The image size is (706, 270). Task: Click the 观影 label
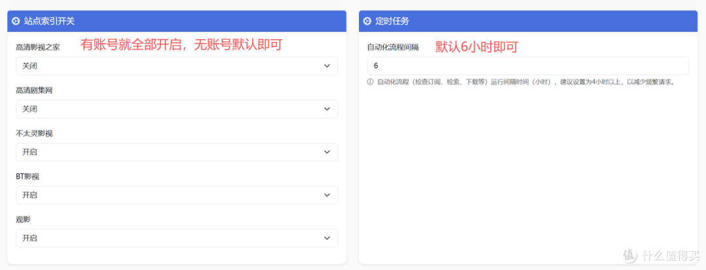pos(23,220)
